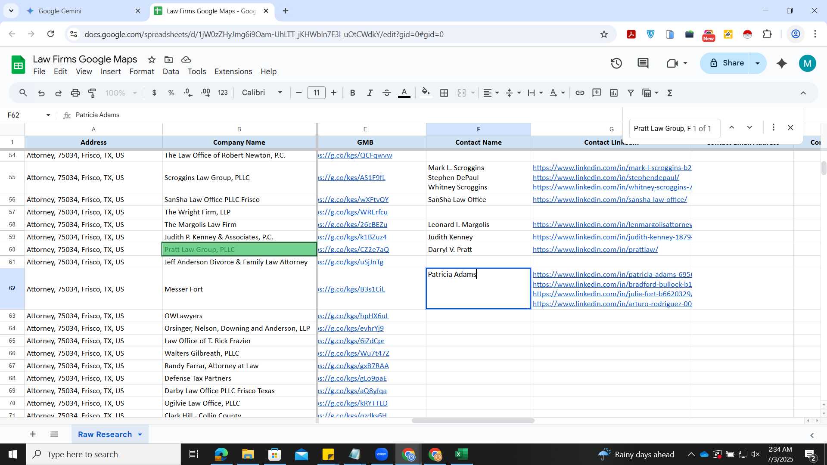This screenshot has width=827, height=465.
Task: Decrease decimal places
Action: click(188, 93)
